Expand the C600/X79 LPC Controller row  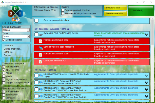click(146, 76)
